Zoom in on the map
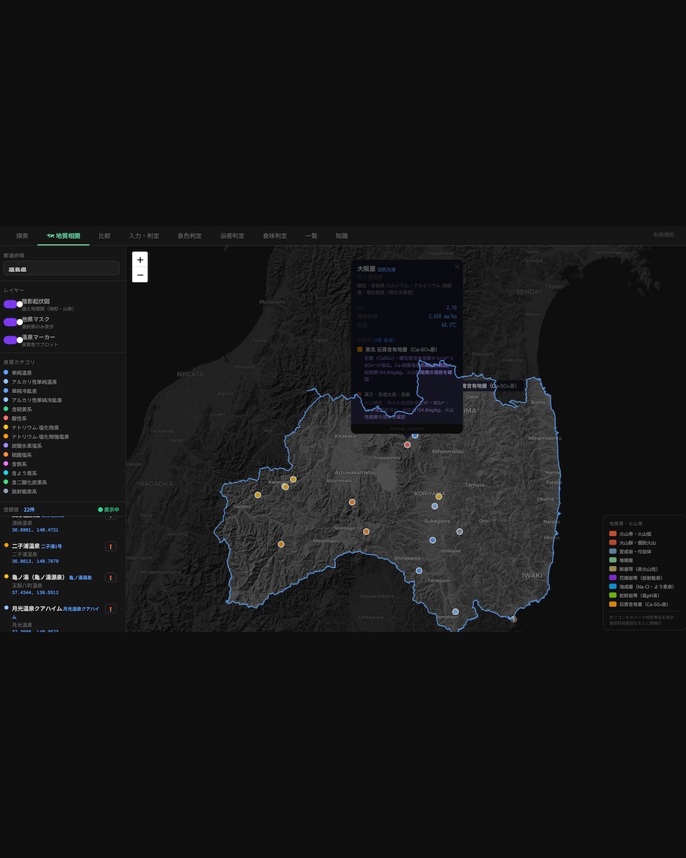 [x=140, y=259]
